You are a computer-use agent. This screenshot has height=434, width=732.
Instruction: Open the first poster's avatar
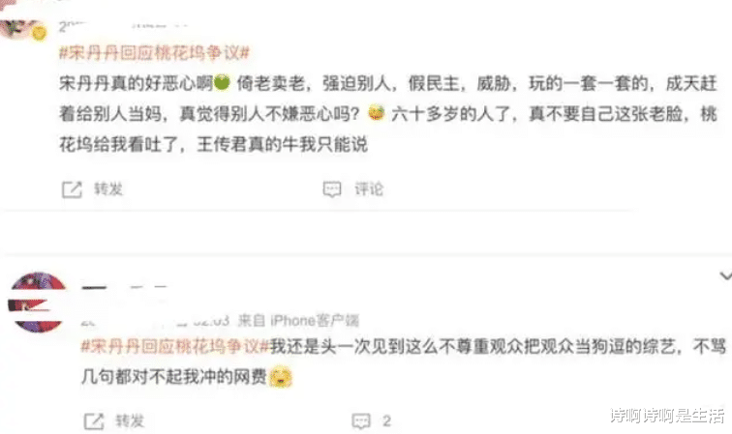point(18,26)
